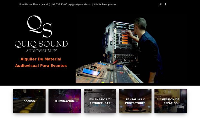
Task: Open the Sonido category card
Action: click(29, 101)
